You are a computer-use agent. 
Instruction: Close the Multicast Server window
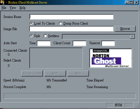pos(136,2)
